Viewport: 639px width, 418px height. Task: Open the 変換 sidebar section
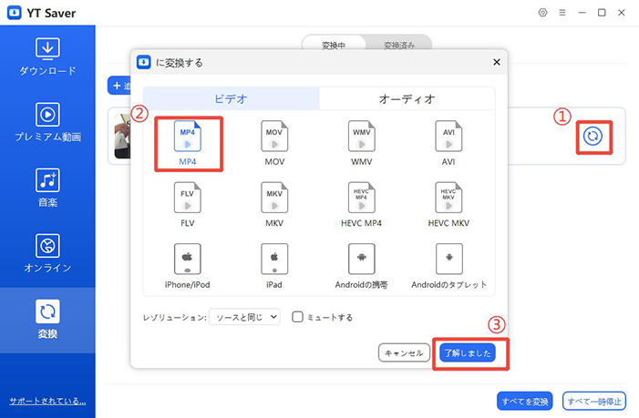[x=47, y=320]
